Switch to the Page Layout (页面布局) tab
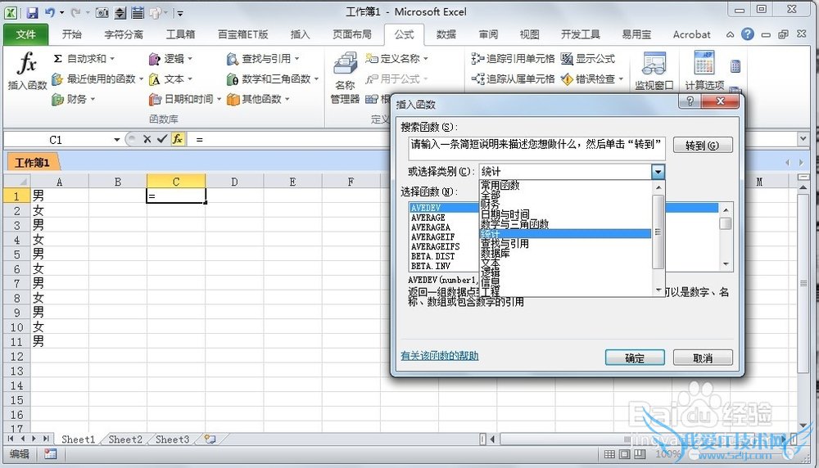Image resolution: width=819 pixels, height=468 pixels. (x=352, y=34)
